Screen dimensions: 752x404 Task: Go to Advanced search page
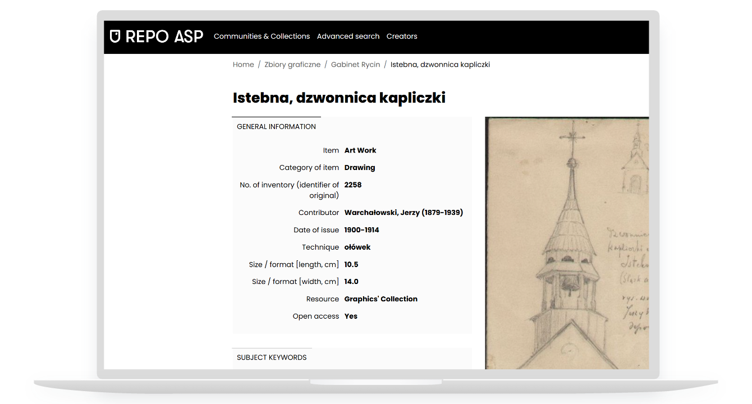[348, 36]
